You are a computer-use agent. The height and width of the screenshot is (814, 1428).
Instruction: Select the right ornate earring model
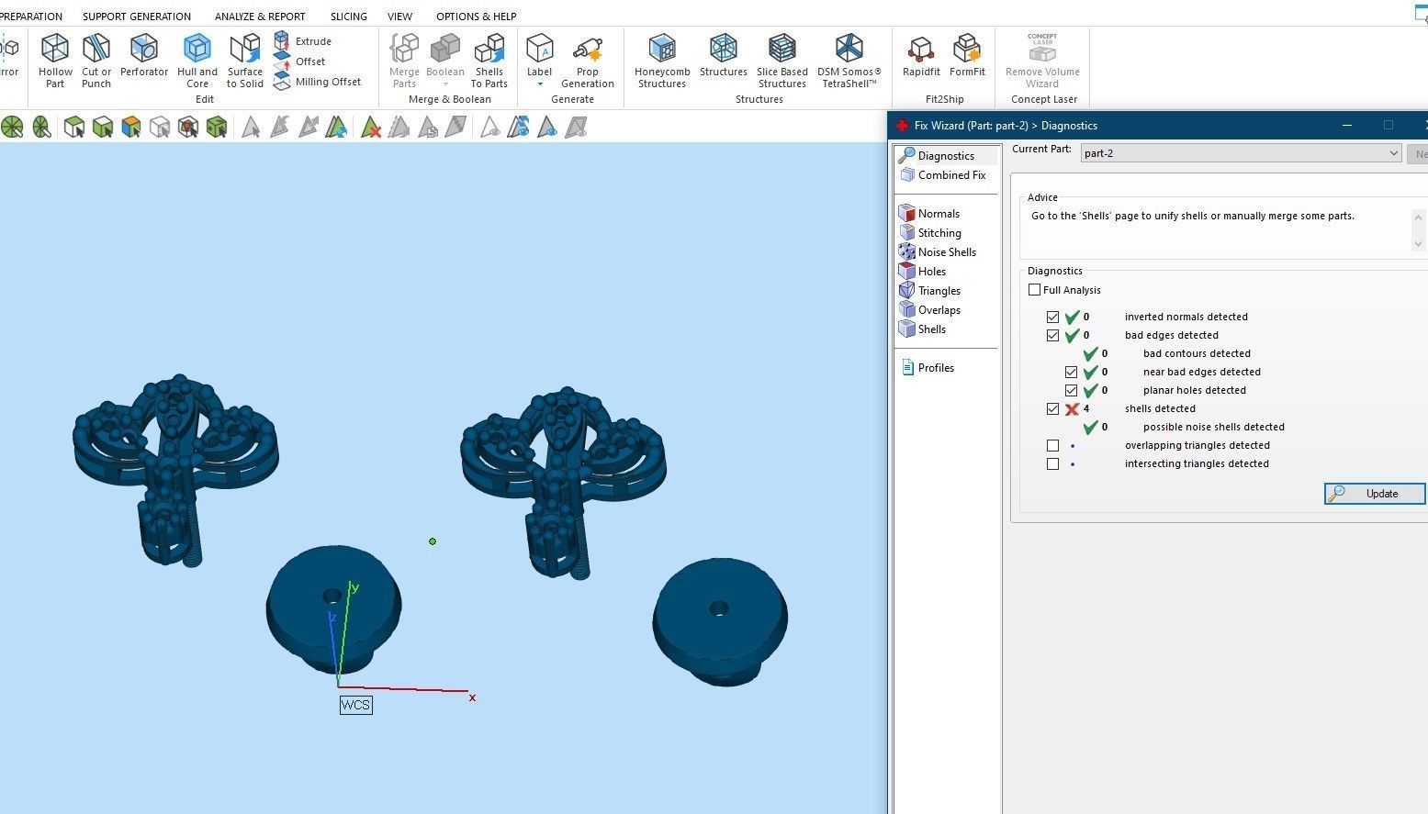coord(563,481)
